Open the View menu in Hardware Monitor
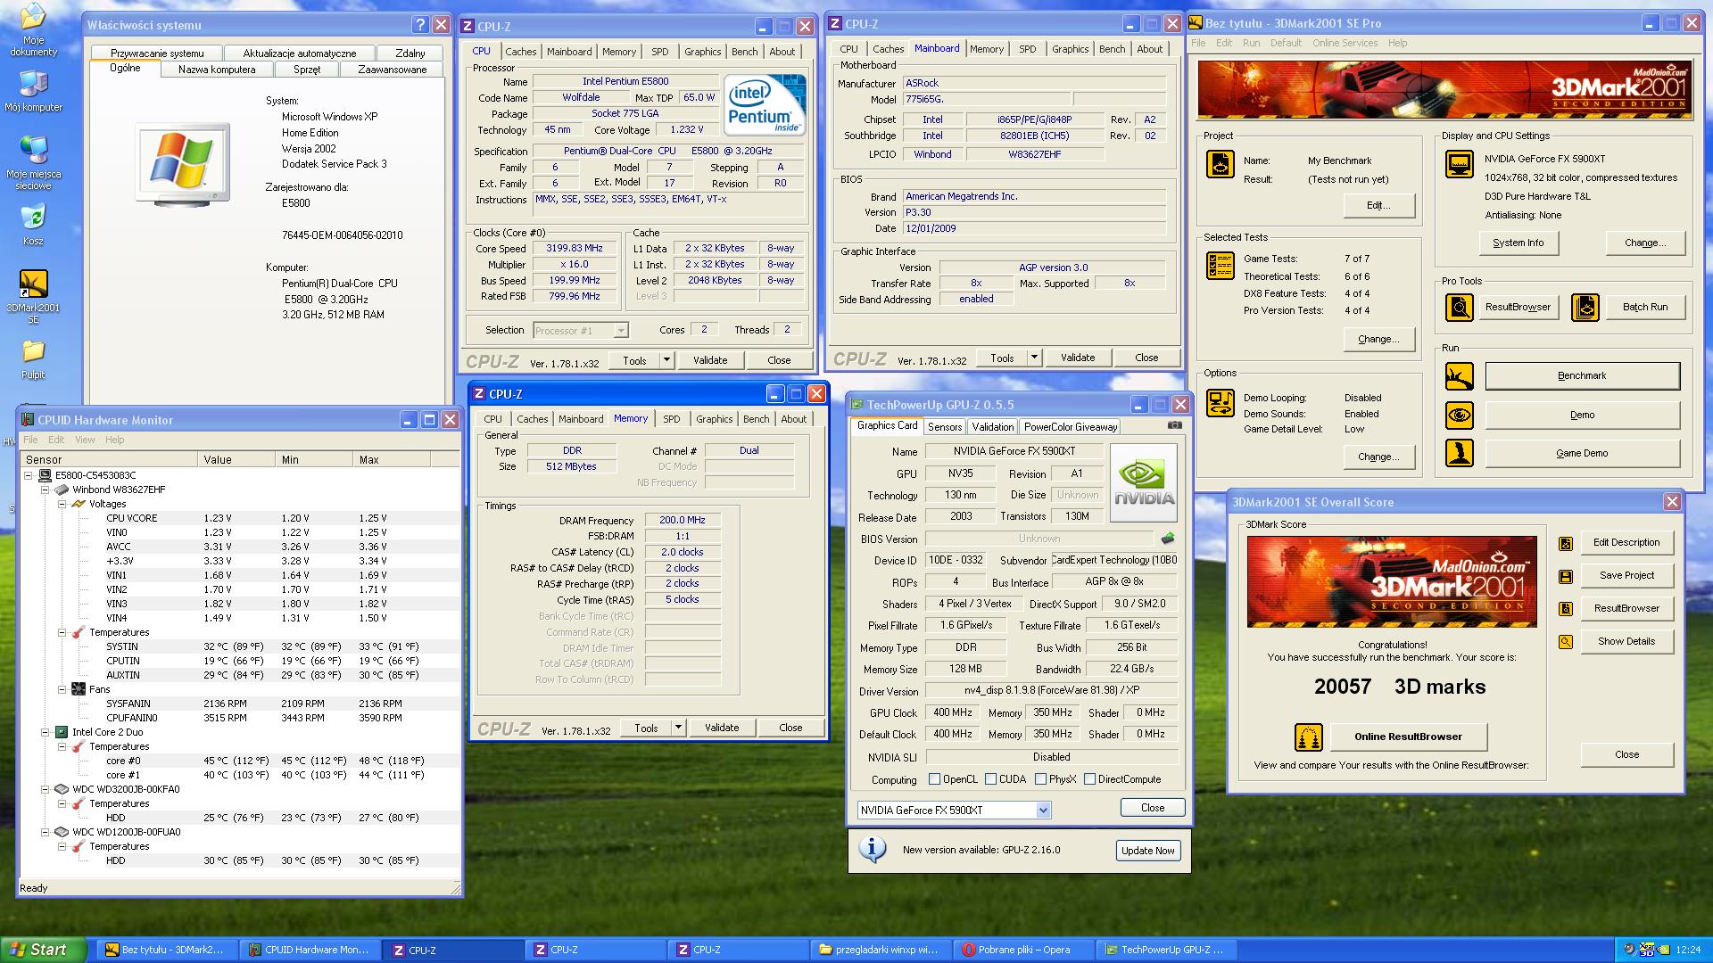The image size is (1713, 963). tap(85, 440)
